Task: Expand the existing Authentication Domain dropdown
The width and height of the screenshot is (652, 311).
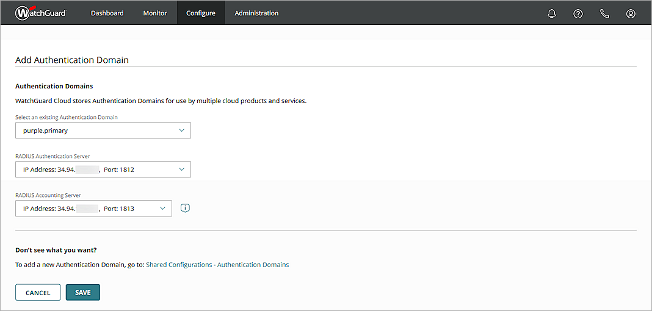Action: click(x=103, y=130)
